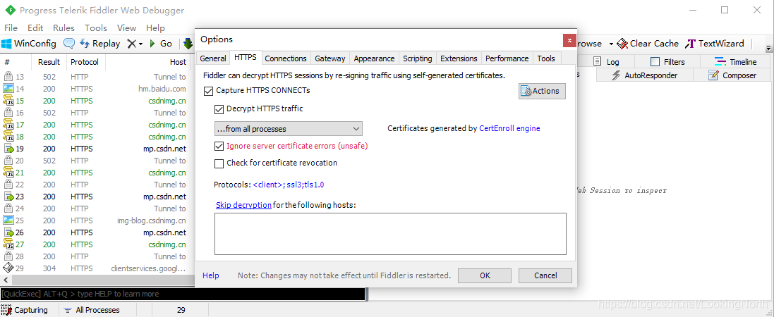Confirm options with OK button

[485, 275]
